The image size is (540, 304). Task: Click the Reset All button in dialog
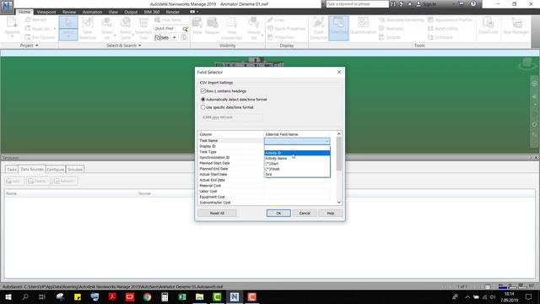[217, 214]
